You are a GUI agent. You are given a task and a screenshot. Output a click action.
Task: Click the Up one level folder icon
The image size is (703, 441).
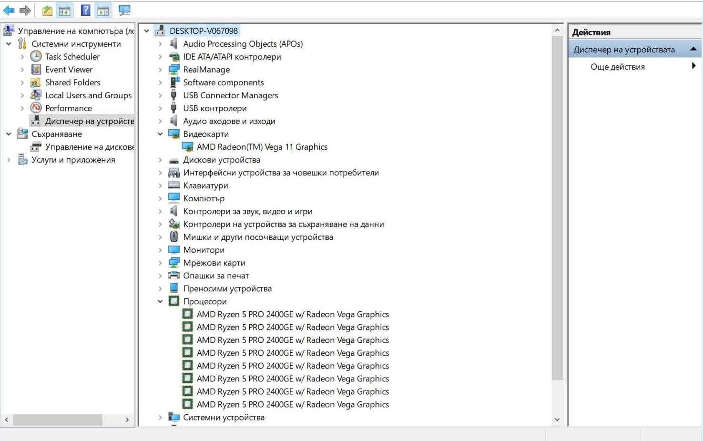pyautogui.click(x=47, y=10)
